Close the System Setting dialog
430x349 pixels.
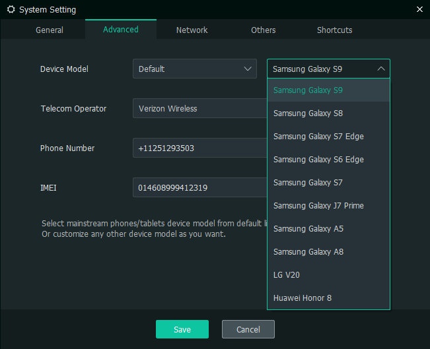[420, 9]
